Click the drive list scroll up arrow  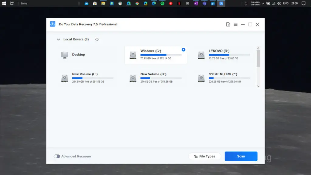click(x=258, y=48)
